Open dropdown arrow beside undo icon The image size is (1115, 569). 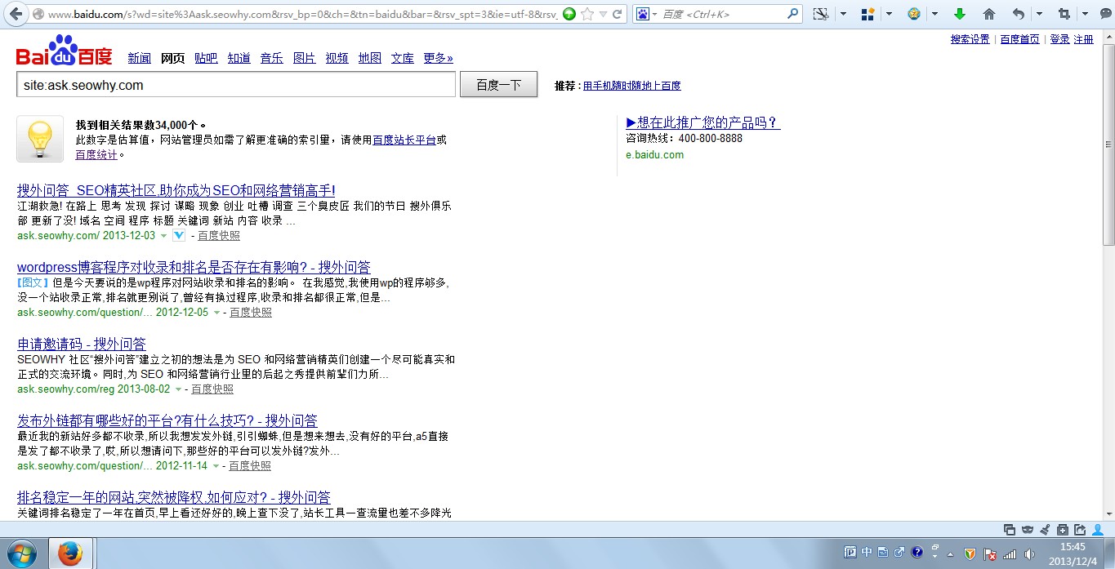[1039, 14]
